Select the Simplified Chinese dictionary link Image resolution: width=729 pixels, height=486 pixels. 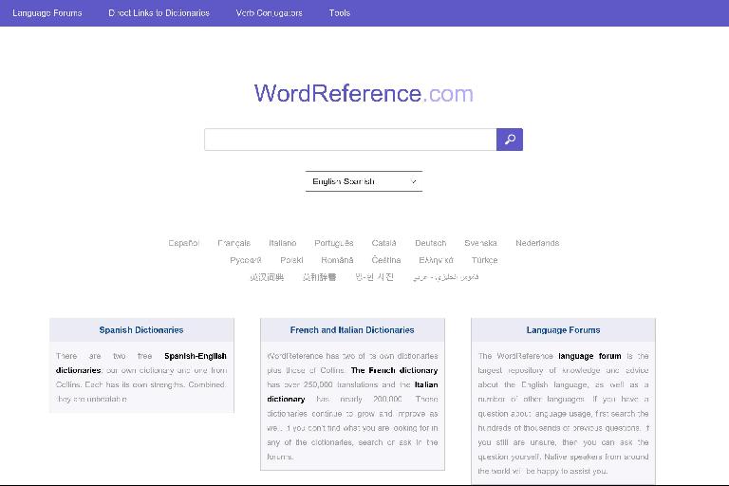[x=267, y=277]
